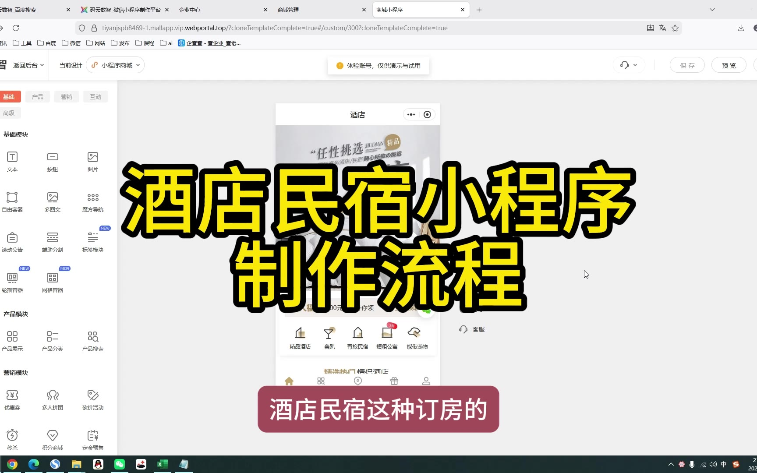Add the 产品展示 product display module

pyautogui.click(x=12, y=341)
